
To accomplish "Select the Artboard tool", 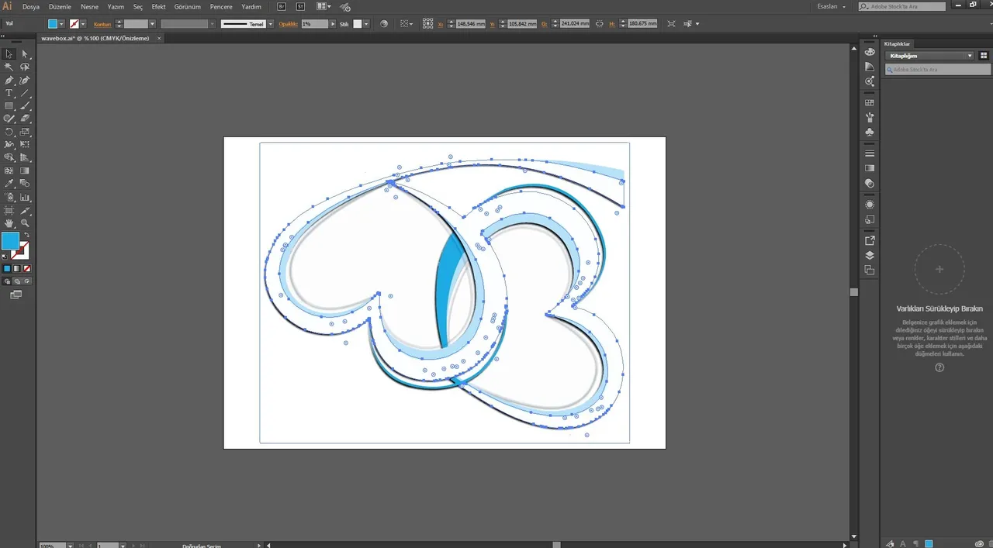I will click(x=9, y=210).
